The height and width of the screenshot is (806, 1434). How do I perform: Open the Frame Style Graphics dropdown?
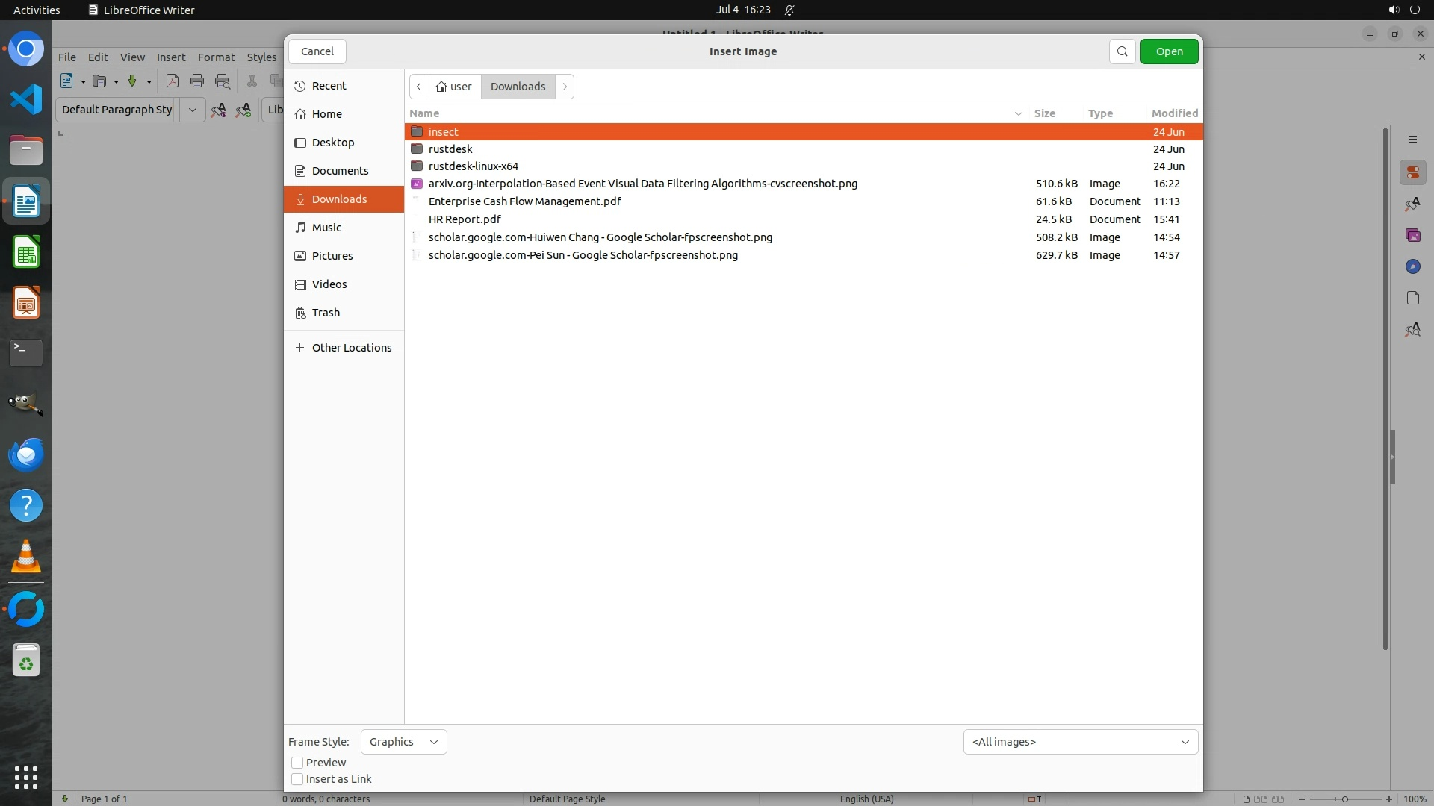pos(403,742)
